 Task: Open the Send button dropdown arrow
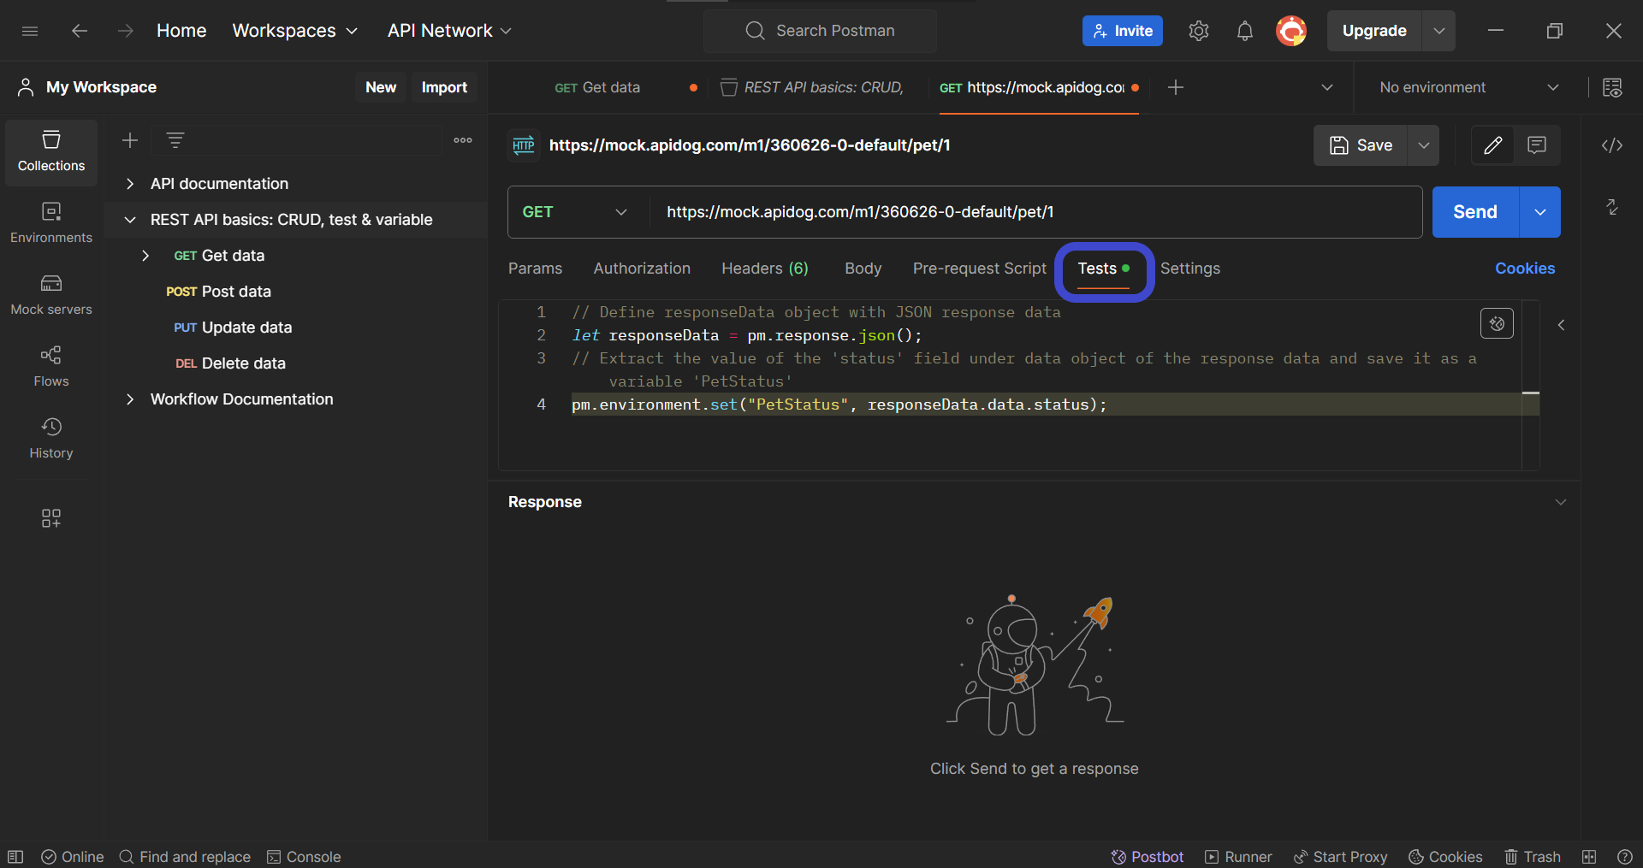pos(1540,212)
